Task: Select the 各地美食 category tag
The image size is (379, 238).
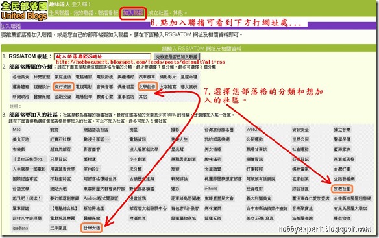Action: (21, 77)
